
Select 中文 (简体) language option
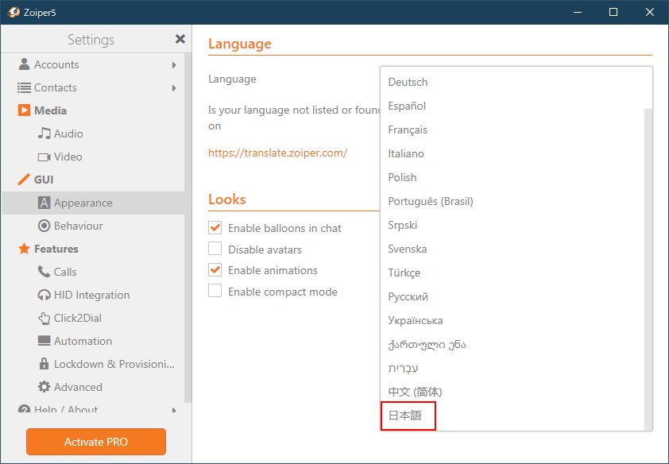pyautogui.click(x=512, y=392)
